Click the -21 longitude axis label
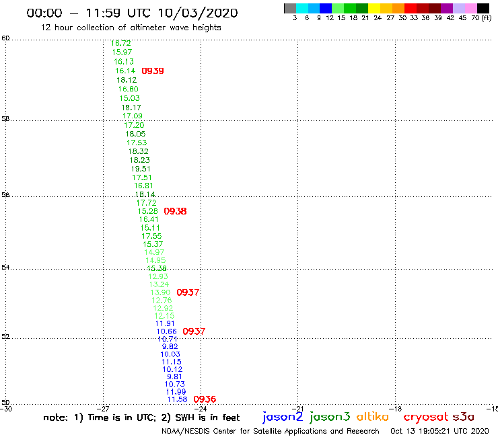 pyautogui.click(x=297, y=409)
